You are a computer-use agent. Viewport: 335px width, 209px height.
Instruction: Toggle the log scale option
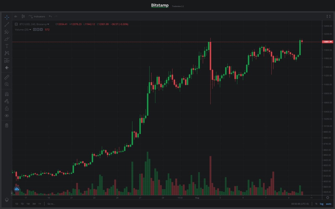point(322,204)
